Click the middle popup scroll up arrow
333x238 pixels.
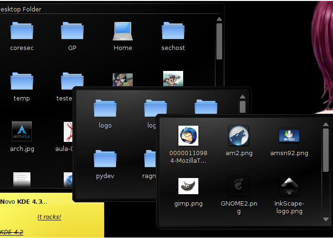(x=243, y=97)
